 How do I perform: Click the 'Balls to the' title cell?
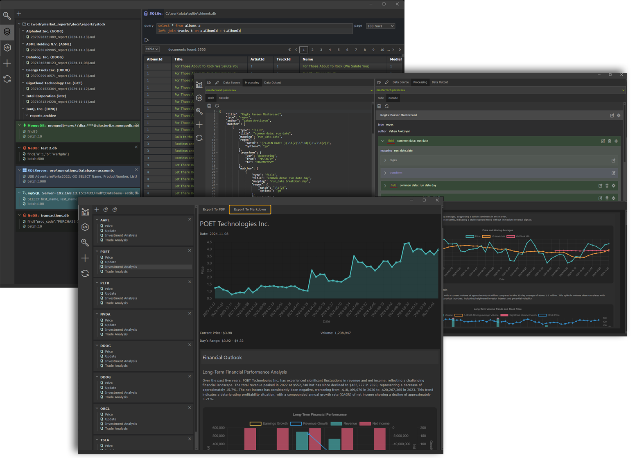coord(183,137)
